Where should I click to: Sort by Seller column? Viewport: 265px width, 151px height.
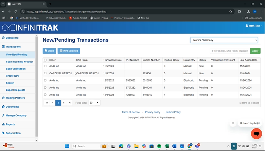click(52, 60)
